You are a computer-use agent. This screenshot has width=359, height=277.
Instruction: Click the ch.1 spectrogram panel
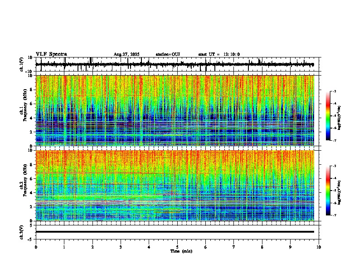pos(175,110)
